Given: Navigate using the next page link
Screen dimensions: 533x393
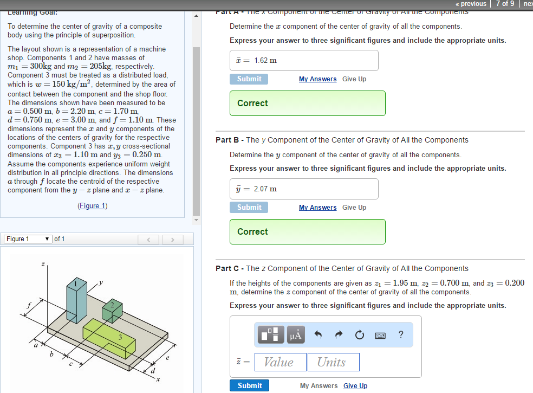Looking at the screenshot, I should 528,4.
